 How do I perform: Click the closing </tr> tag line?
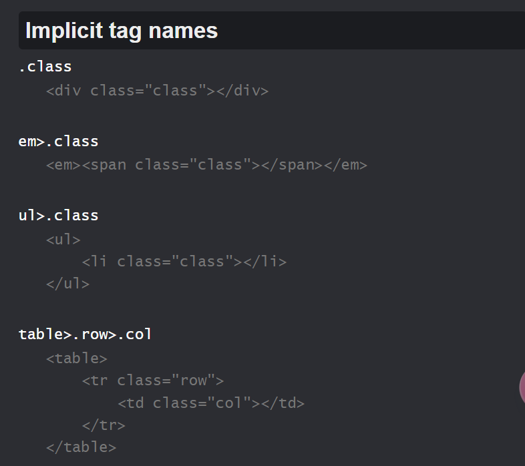(104, 425)
